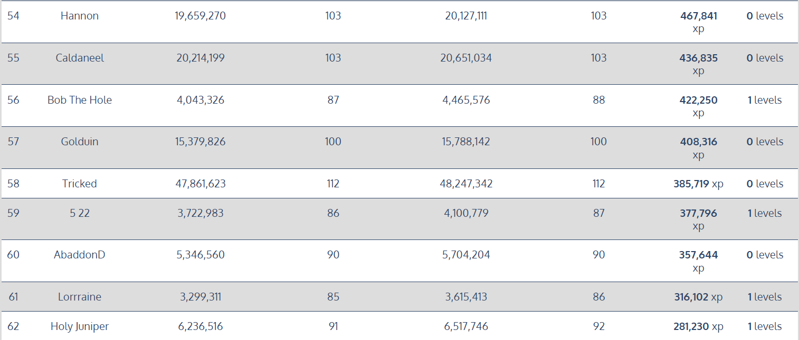Click player name Tricked
This screenshot has height=340, width=799.
coord(80,184)
